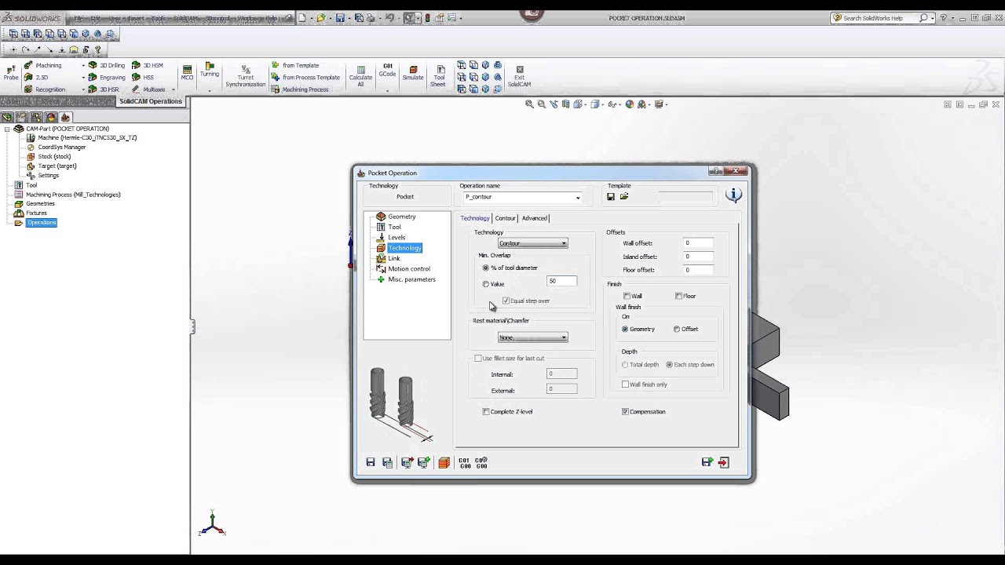
Task: Toggle the Equal step over checkbox
Action: (506, 301)
